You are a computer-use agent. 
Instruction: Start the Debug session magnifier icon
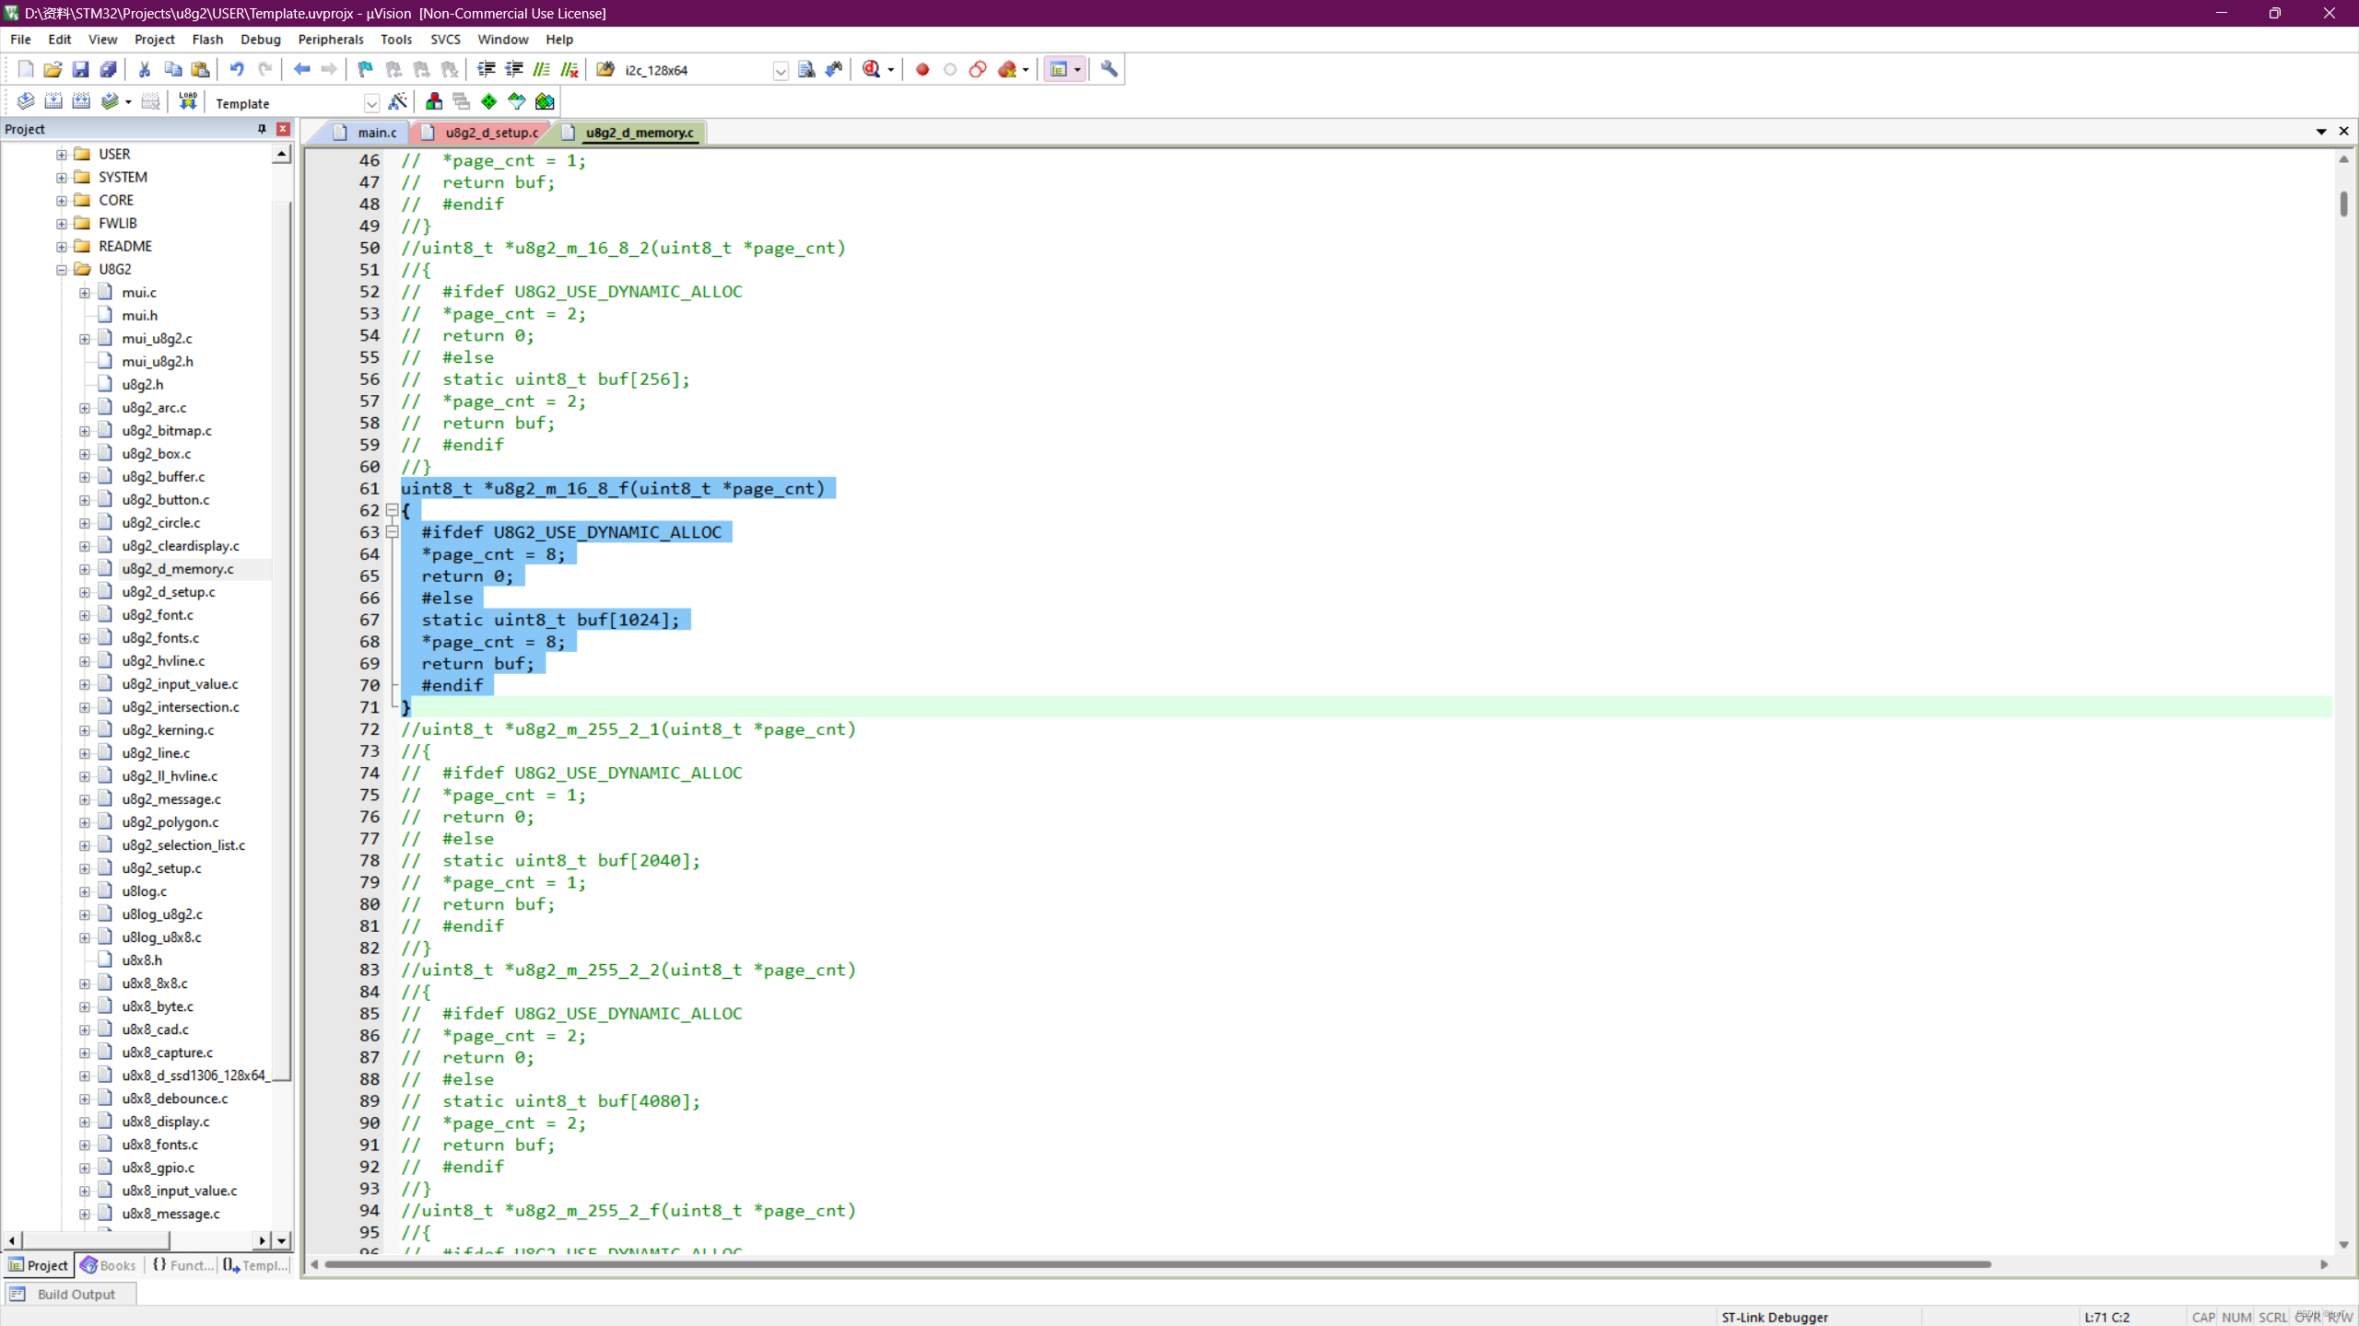(x=871, y=69)
